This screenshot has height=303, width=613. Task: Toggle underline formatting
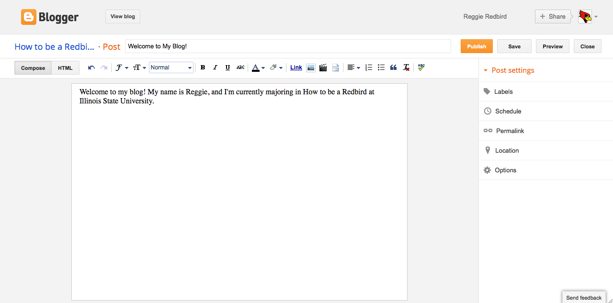[227, 67]
